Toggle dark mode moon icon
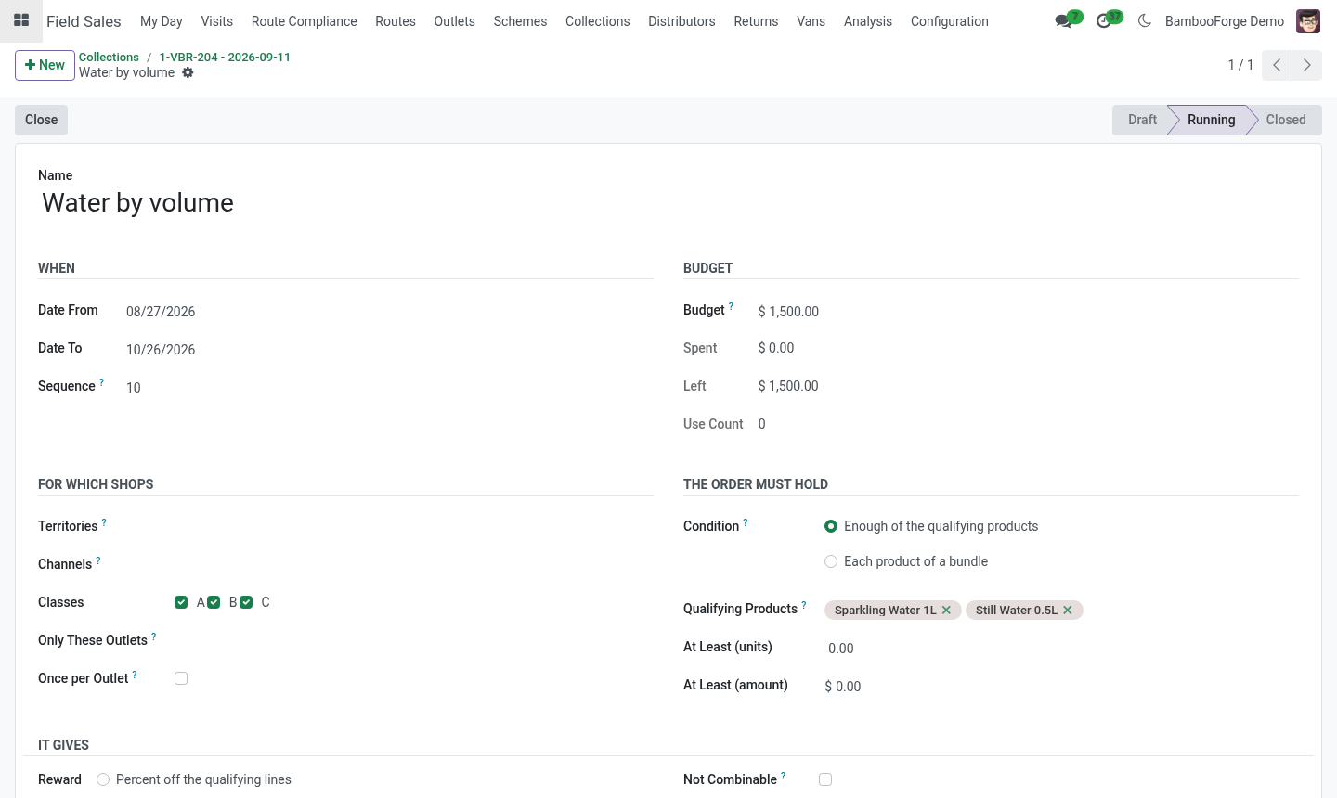Viewport: 1337px width, 798px height. tap(1144, 20)
